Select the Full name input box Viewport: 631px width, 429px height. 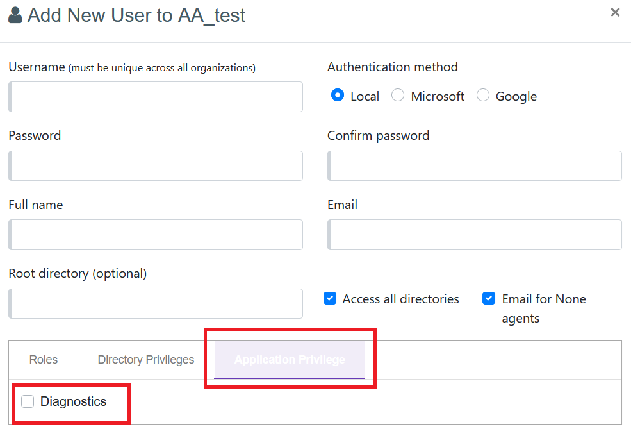156,235
